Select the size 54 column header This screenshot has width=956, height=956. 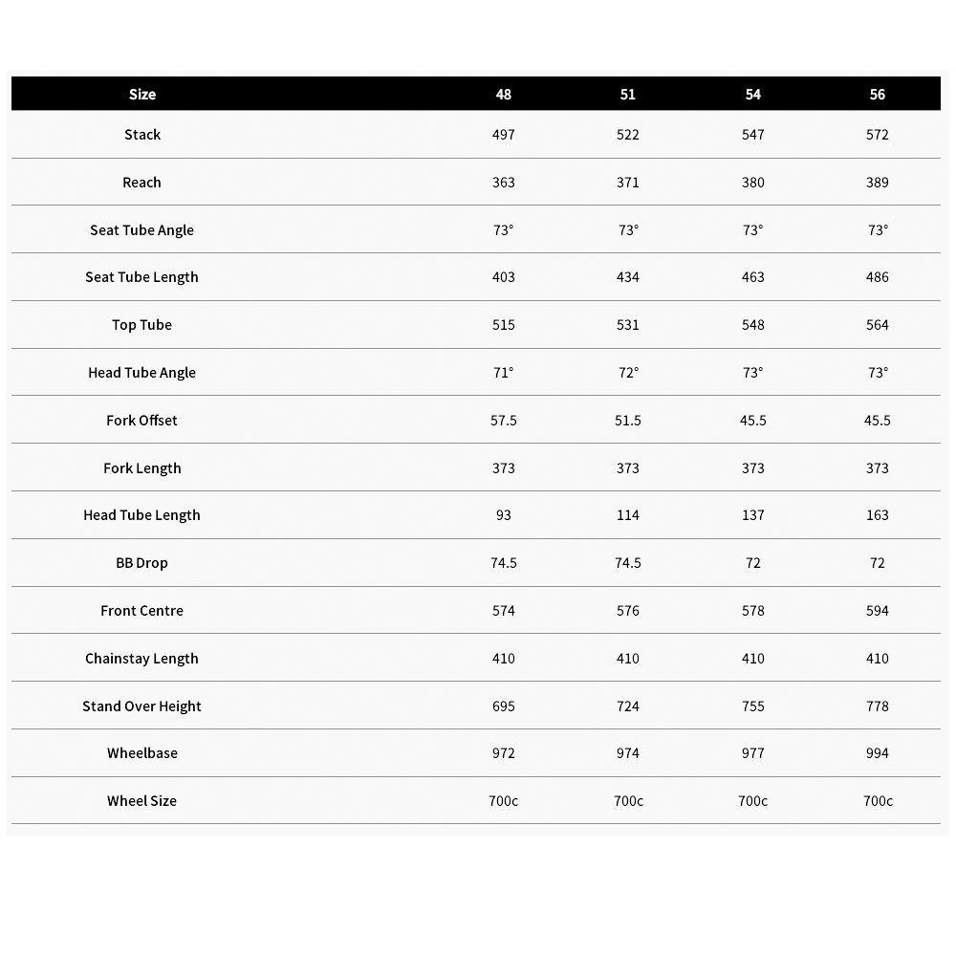(x=753, y=95)
